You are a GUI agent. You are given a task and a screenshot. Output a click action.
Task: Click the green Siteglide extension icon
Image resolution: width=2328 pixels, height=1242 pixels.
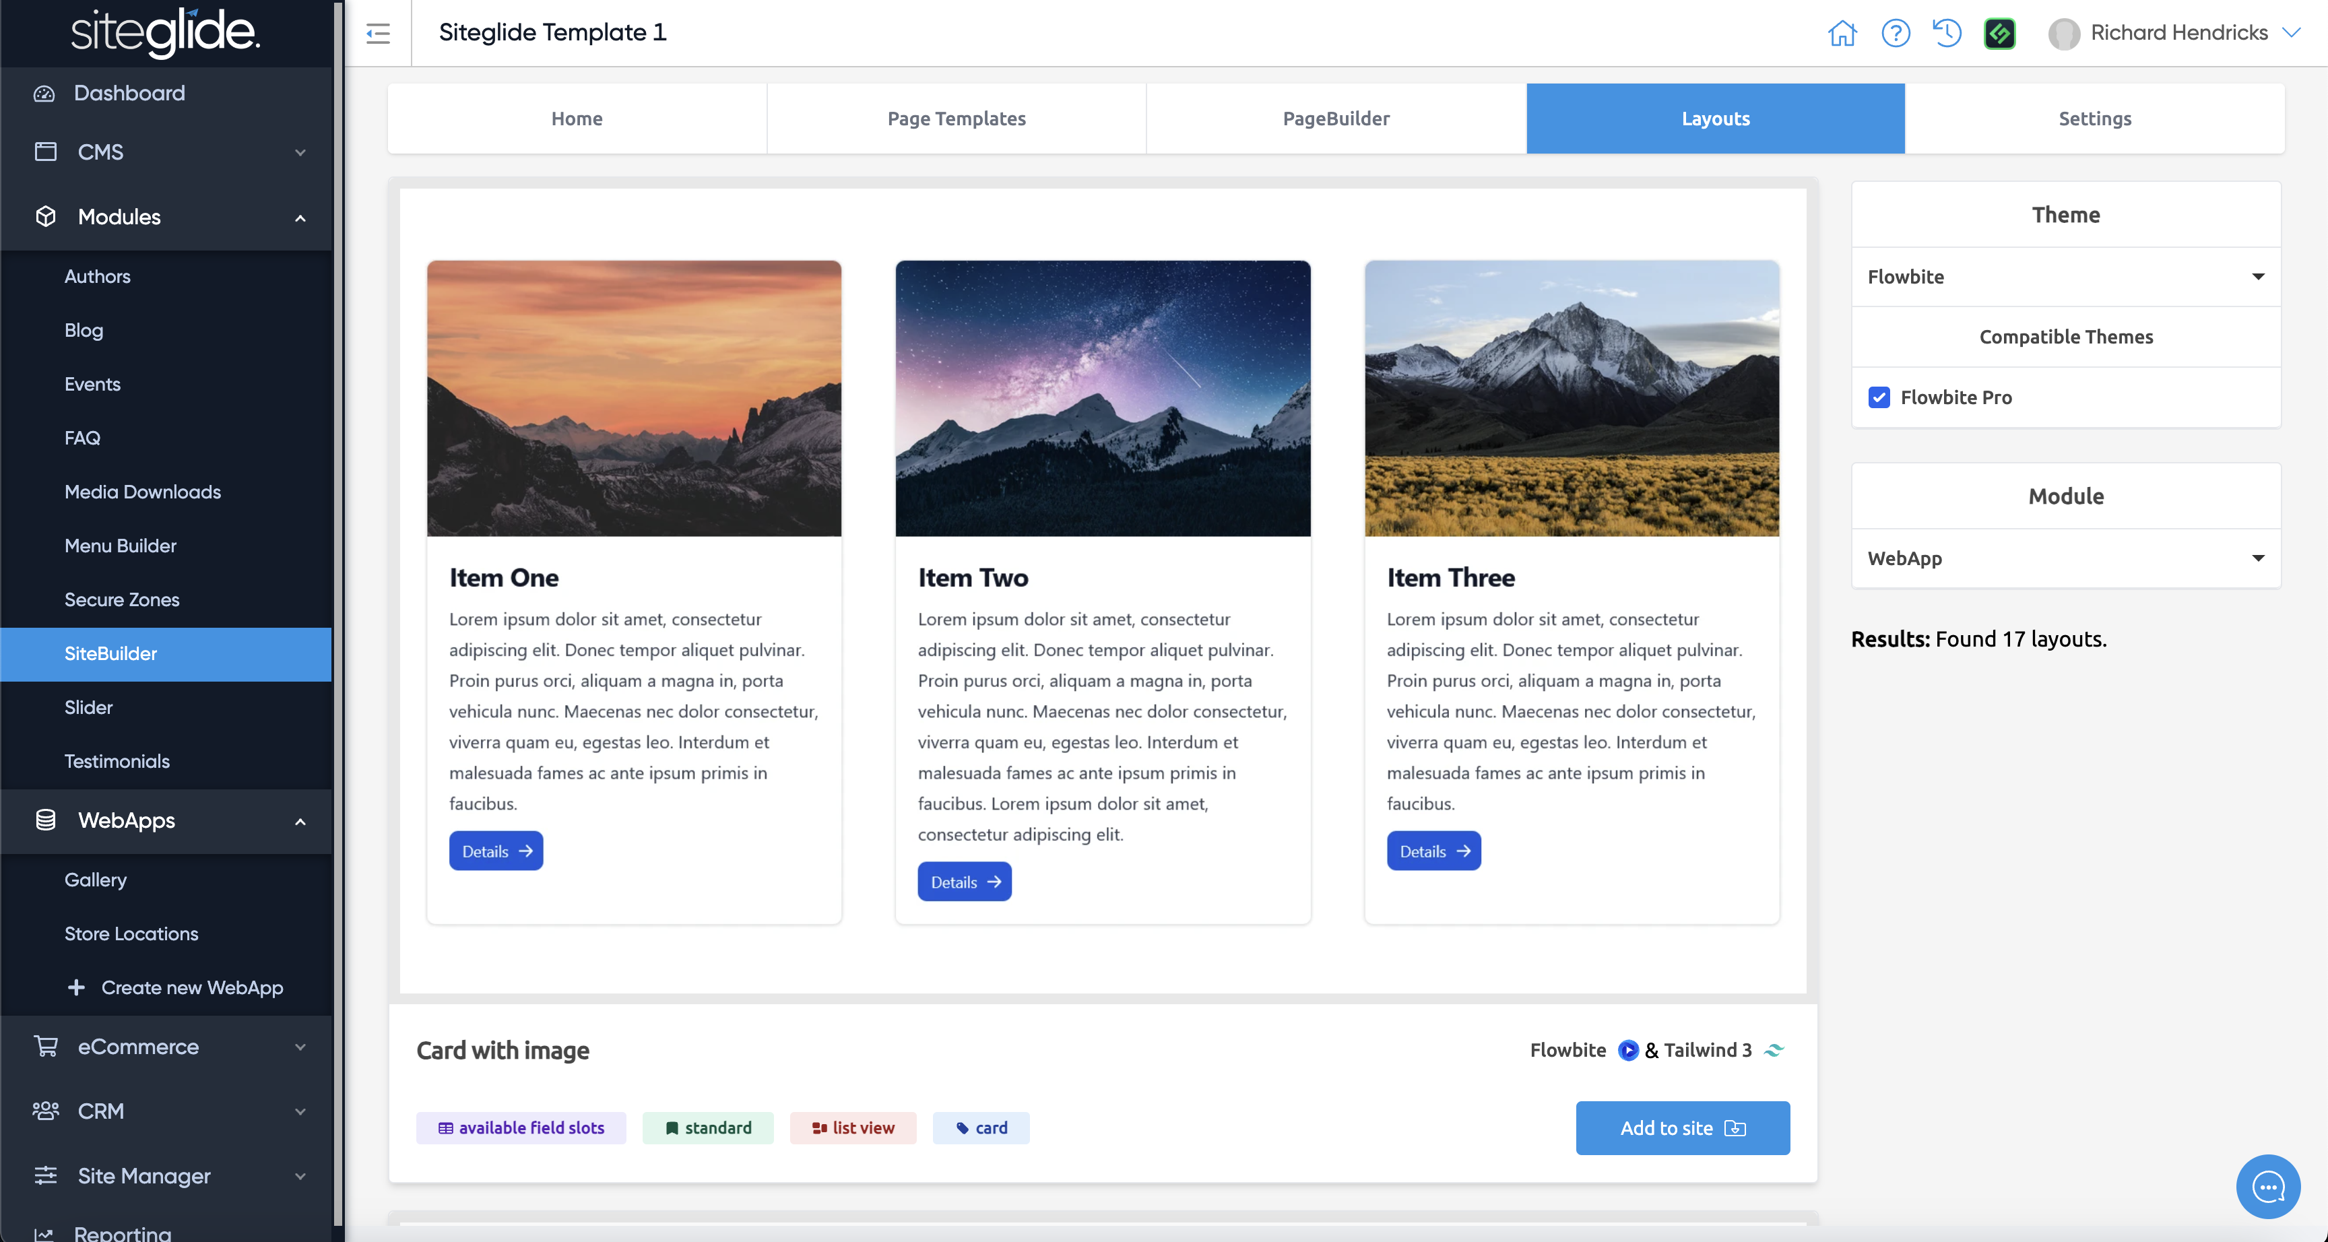coord(1999,34)
